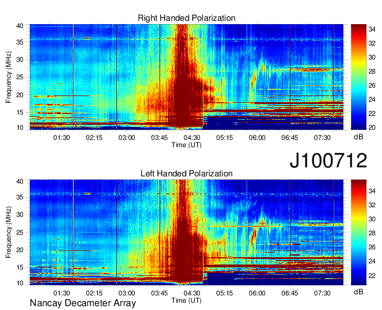
Task: Select the J100712 observation label
Action: [x=328, y=161]
